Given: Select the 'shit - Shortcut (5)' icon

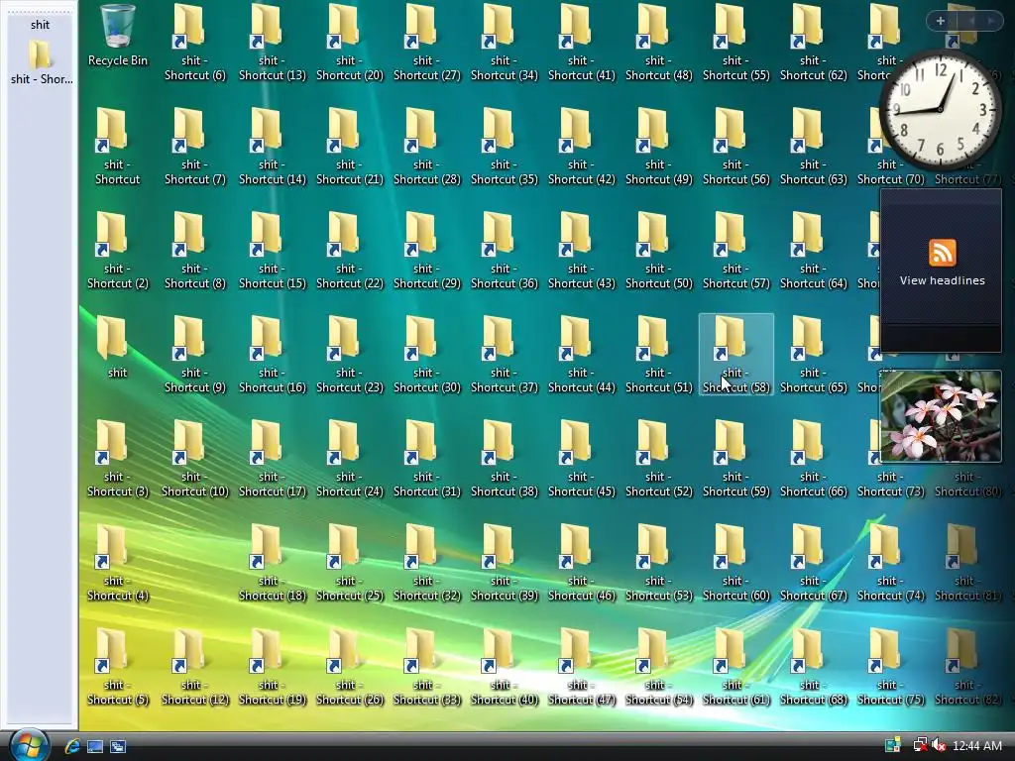Looking at the screenshot, I should point(118,667).
